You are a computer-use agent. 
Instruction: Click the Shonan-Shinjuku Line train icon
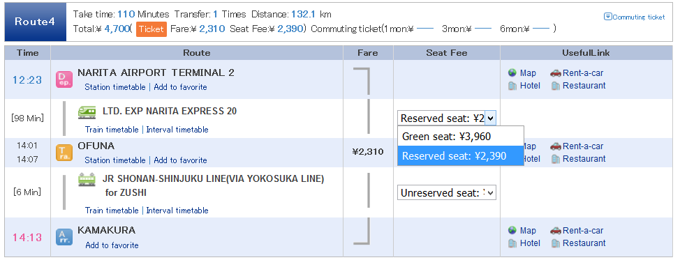point(87,179)
